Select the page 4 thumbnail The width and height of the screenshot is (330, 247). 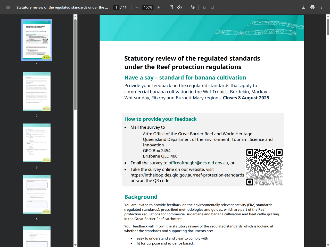tap(37, 194)
